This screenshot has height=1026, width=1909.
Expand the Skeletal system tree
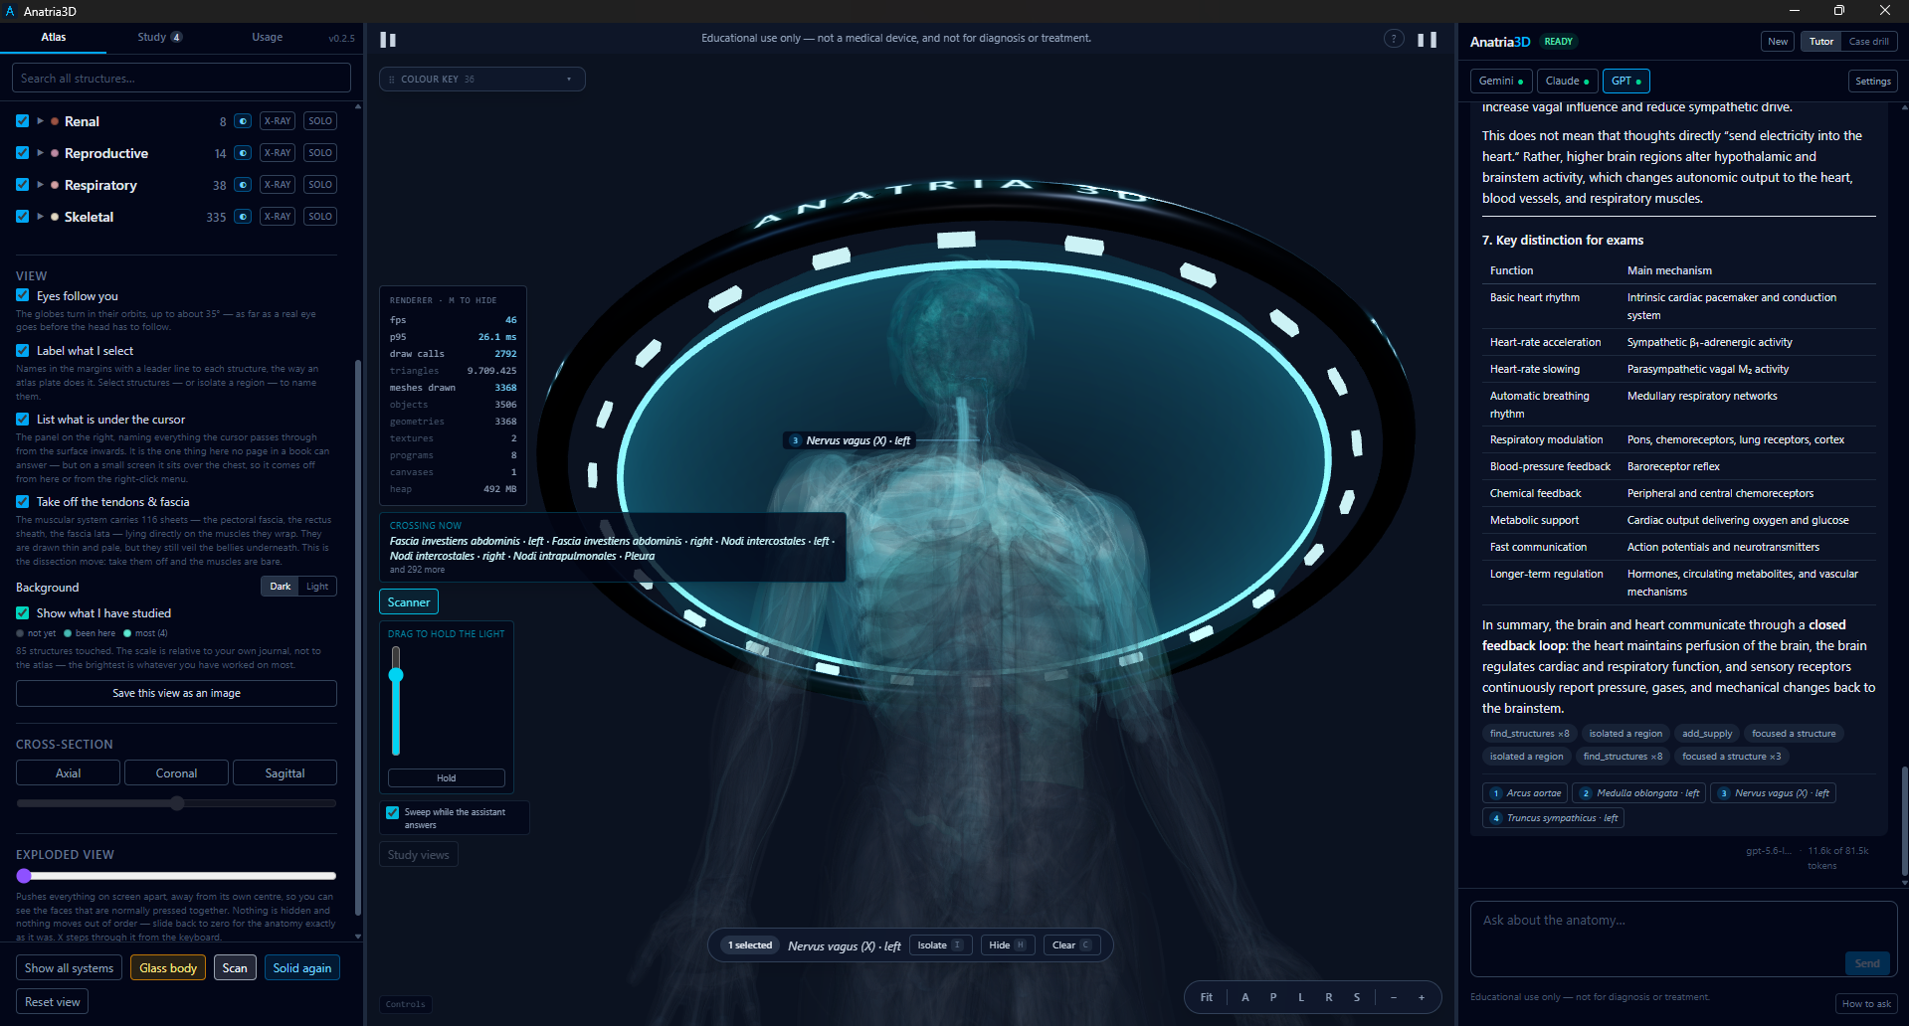(40, 217)
